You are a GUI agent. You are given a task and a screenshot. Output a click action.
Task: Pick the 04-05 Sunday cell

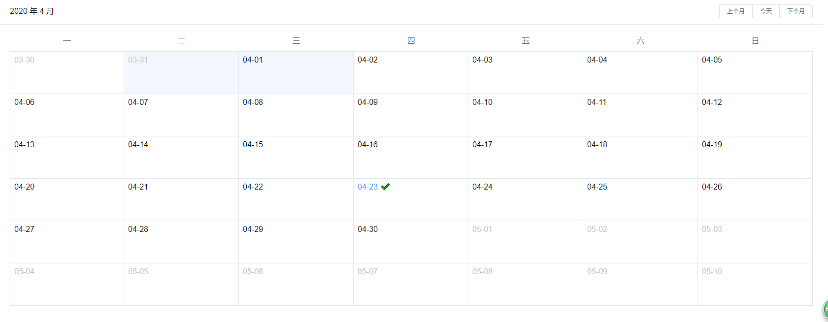coord(755,72)
